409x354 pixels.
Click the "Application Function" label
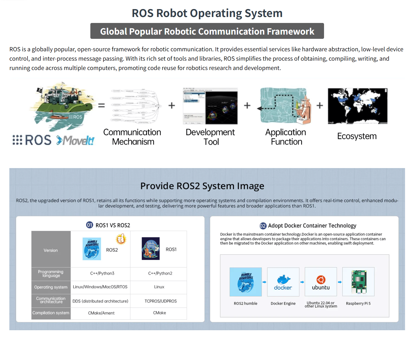click(x=286, y=137)
